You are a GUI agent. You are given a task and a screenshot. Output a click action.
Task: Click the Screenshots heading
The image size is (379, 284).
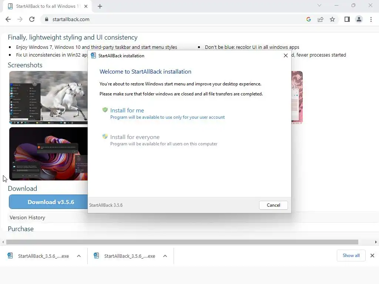coord(25,65)
